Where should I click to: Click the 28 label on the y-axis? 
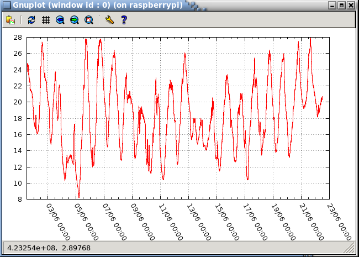click(x=18, y=38)
